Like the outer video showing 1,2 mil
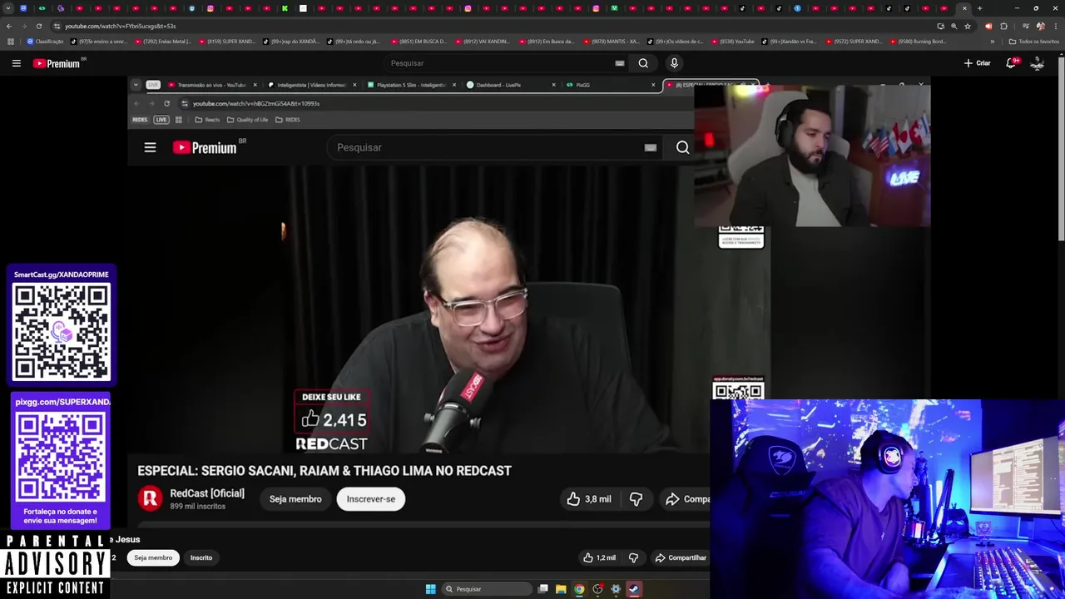 [599, 557]
